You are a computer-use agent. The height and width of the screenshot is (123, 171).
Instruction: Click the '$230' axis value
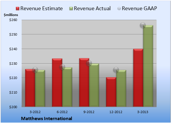click(13, 64)
